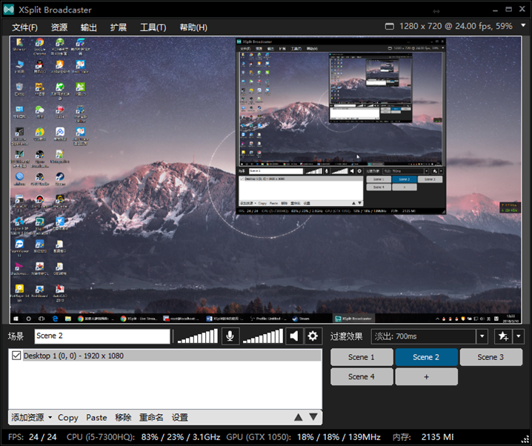Select the Scene 2 button
Viewport: 532px width, 446px height.
426,357
